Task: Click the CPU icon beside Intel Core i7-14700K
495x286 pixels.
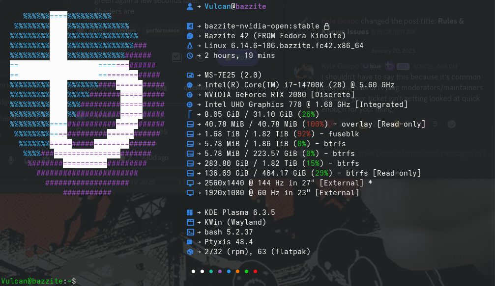Action: [190, 85]
